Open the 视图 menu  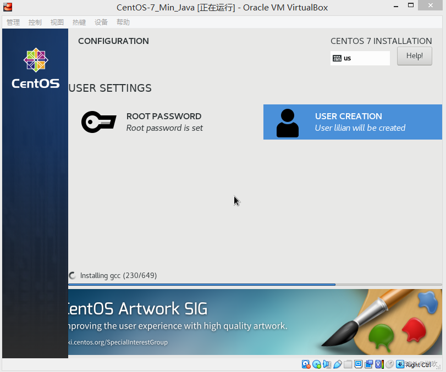point(57,22)
